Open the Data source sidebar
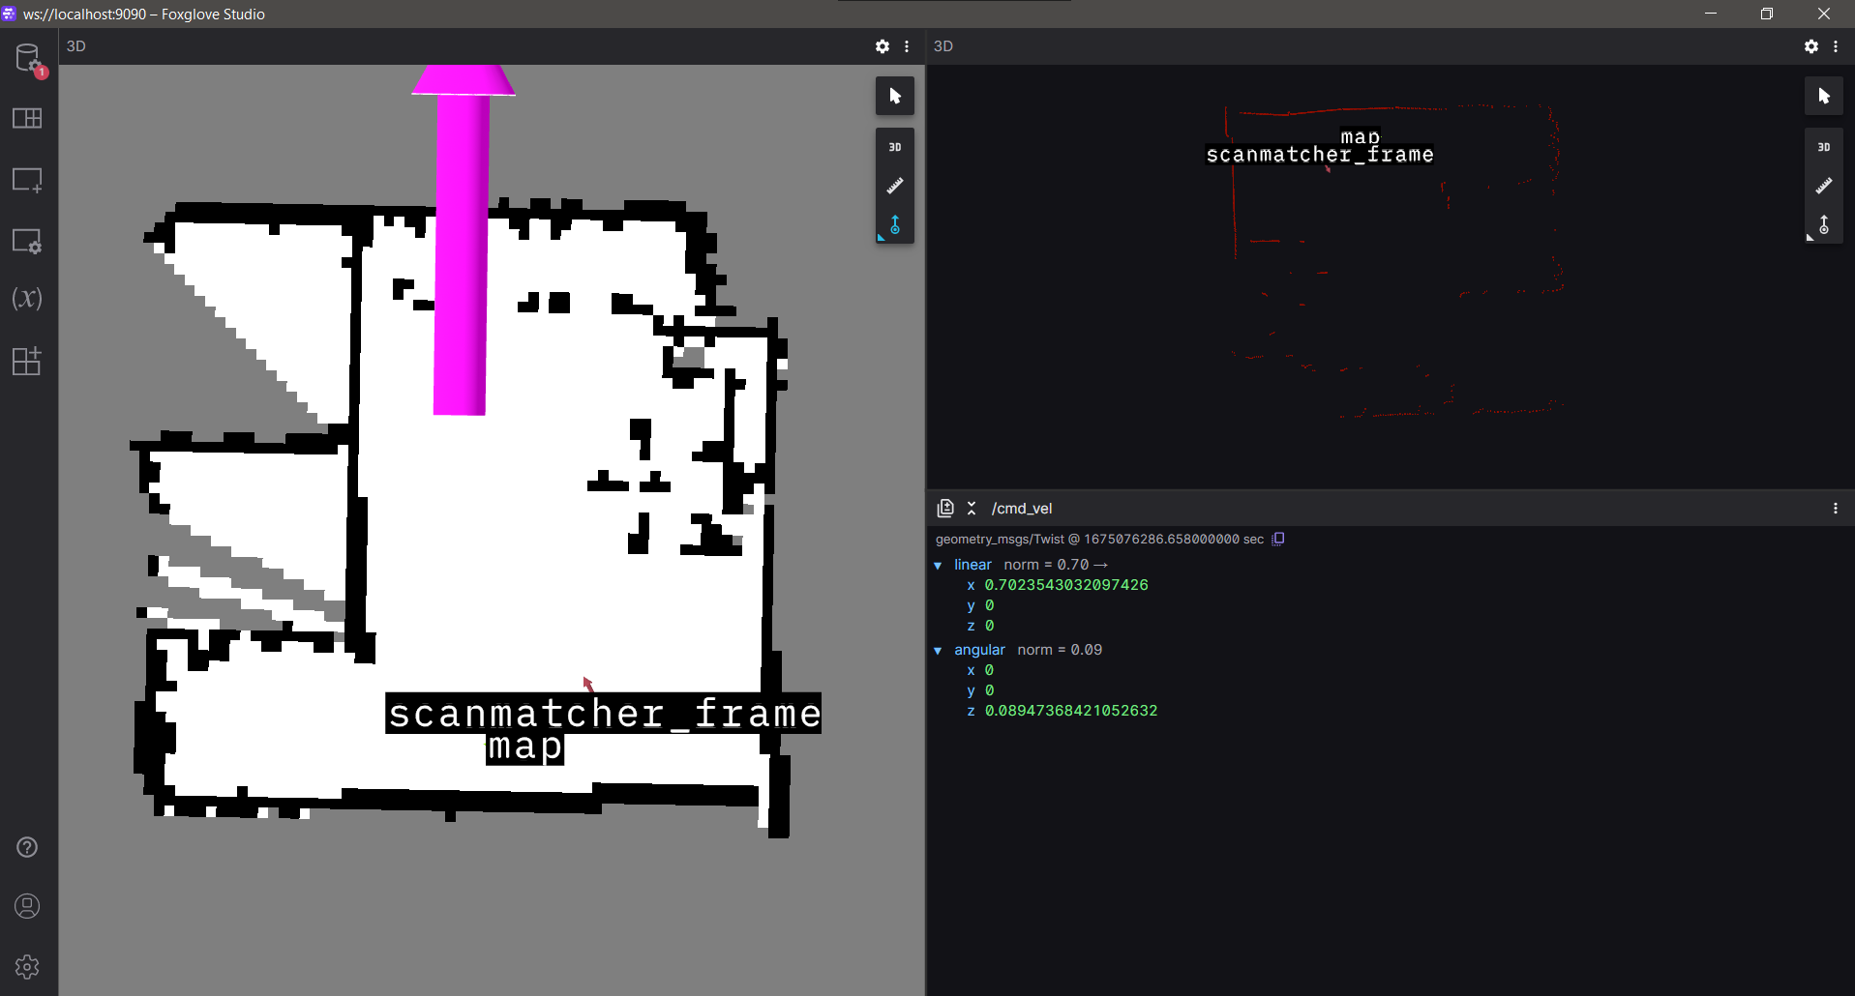The image size is (1855, 996). pos(27,58)
